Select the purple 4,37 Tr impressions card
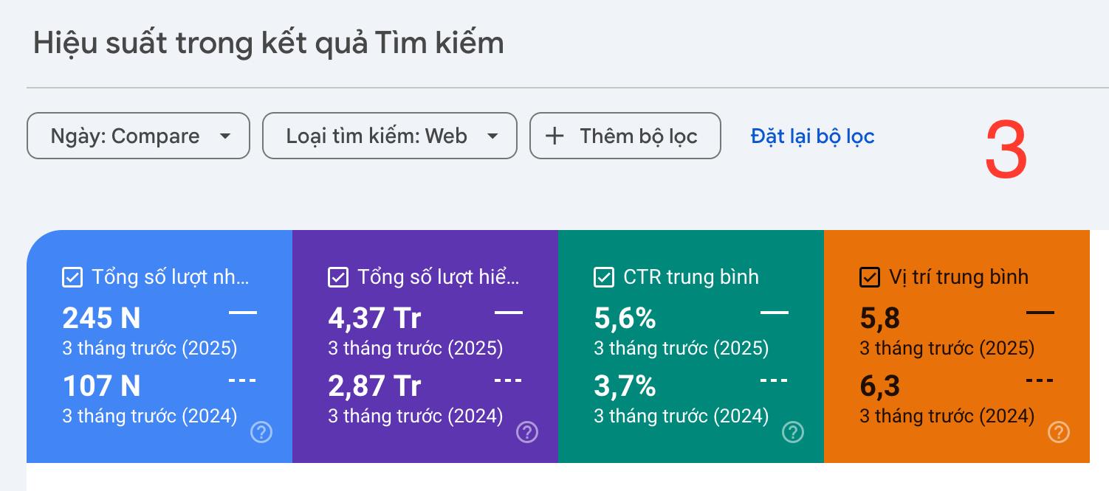The image size is (1109, 491). pos(425,347)
